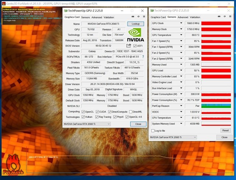
Task: Open the GPU Clock sensor dropdown
Action: click(x=181, y=23)
